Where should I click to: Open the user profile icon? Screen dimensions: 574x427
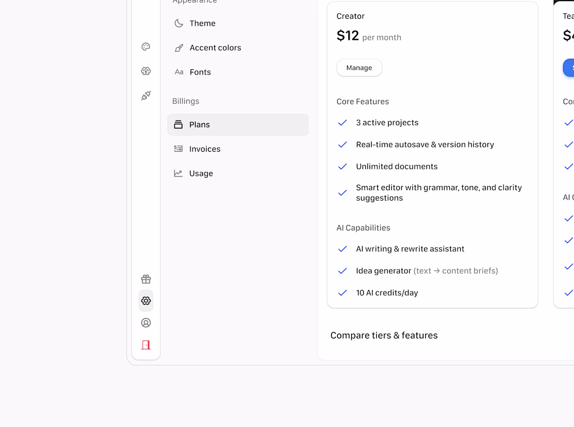click(x=146, y=323)
